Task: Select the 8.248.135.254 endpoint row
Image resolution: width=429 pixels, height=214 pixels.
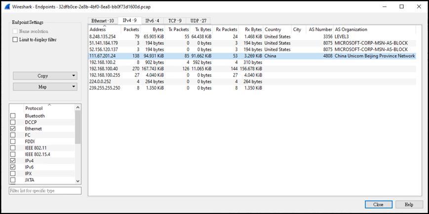Action: 252,36
